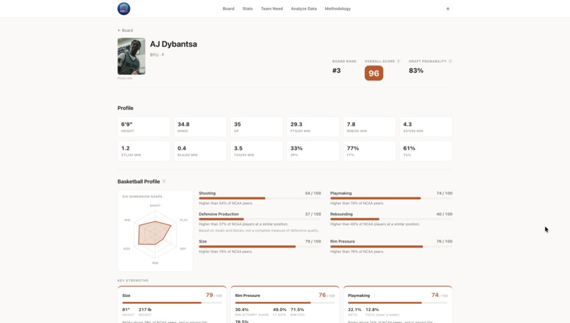This screenshot has height=323, width=570.
Task: Click the 4.3 assists per 40 card
Action: tap(426, 127)
